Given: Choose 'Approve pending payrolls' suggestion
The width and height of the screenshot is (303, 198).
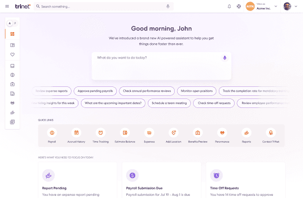Looking at the screenshot, I should (x=95, y=91).
